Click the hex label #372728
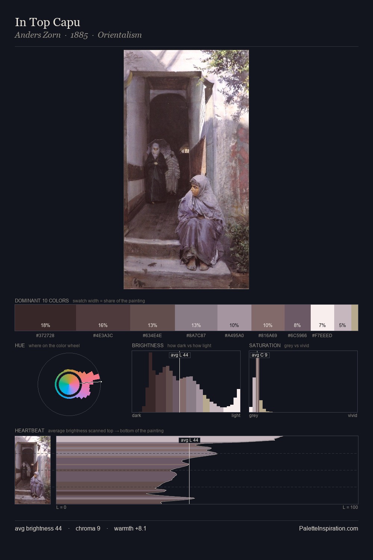Viewport: 373px width, 560px height. 45,336
